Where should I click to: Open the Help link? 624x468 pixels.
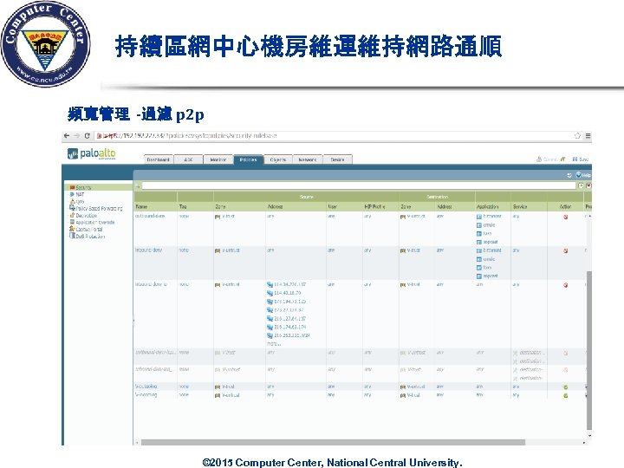pyautogui.click(x=583, y=175)
